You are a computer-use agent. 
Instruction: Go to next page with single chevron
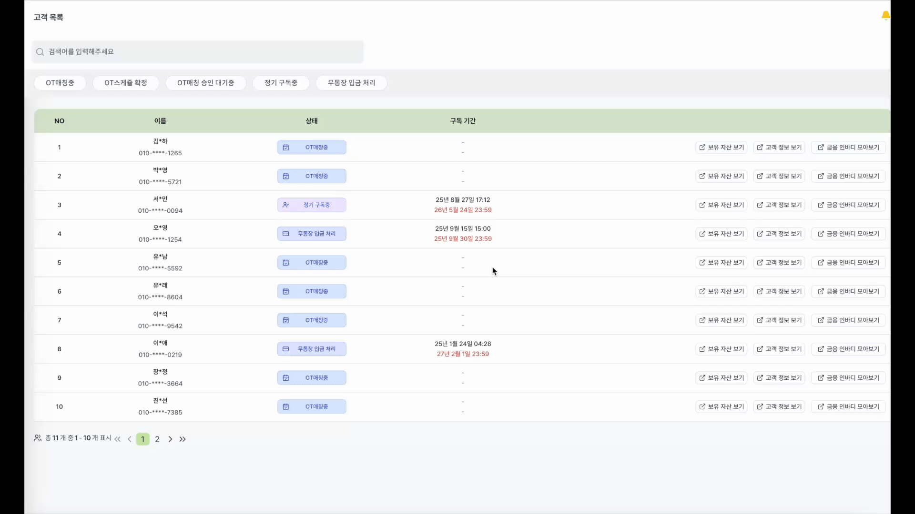[170, 439]
